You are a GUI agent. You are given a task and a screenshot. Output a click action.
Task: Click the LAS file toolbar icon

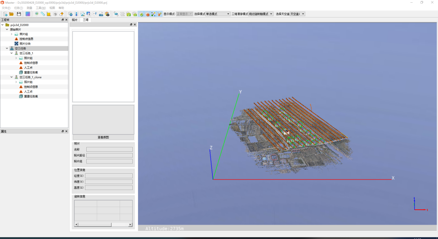[101, 14]
